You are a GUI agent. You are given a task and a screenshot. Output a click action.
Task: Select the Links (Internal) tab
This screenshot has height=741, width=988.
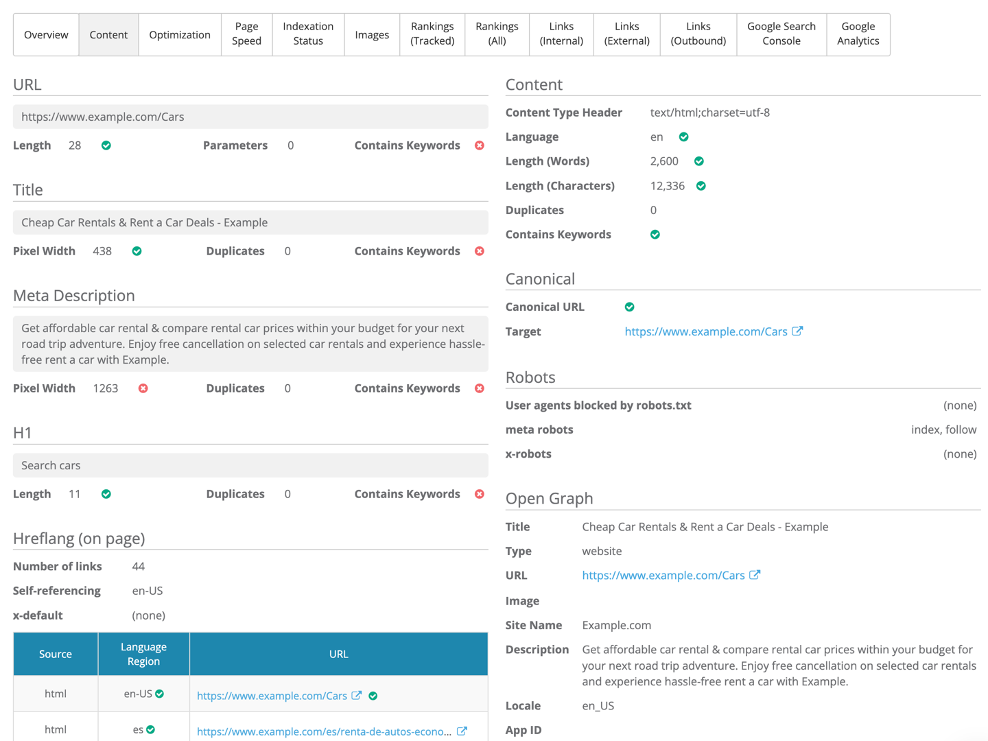click(561, 34)
